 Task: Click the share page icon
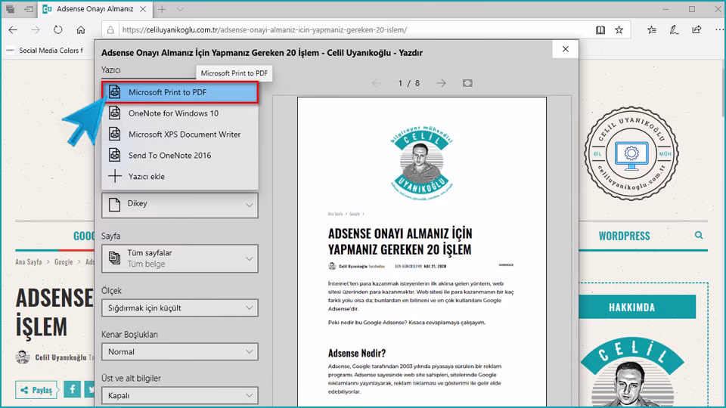click(697, 30)
